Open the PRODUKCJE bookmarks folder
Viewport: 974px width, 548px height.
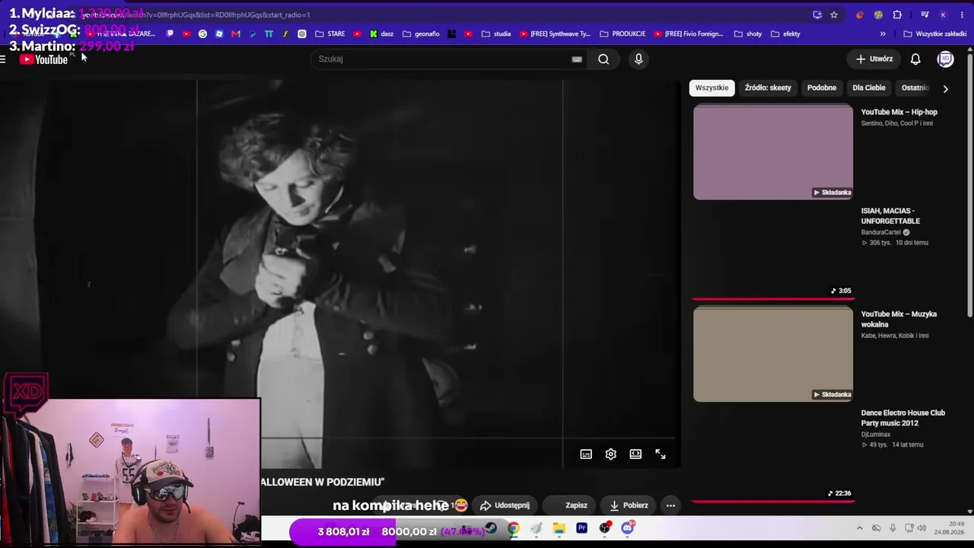622,33
